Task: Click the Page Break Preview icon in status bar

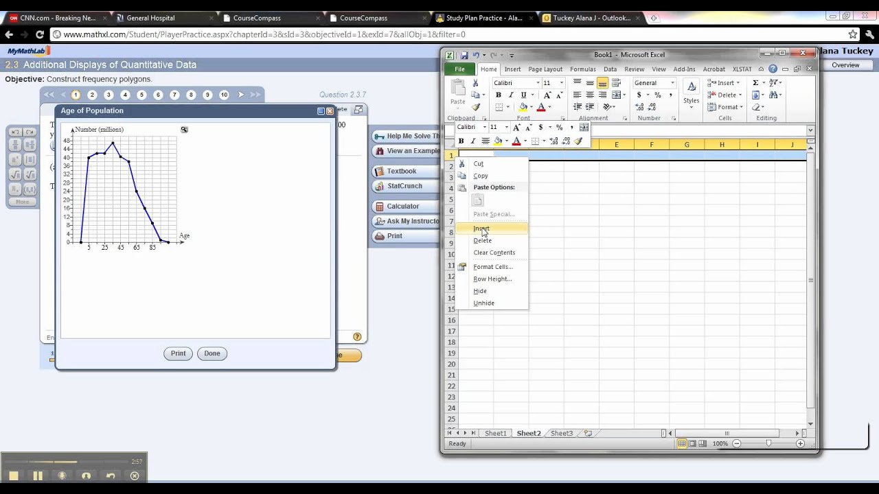Action: (703, 444)
